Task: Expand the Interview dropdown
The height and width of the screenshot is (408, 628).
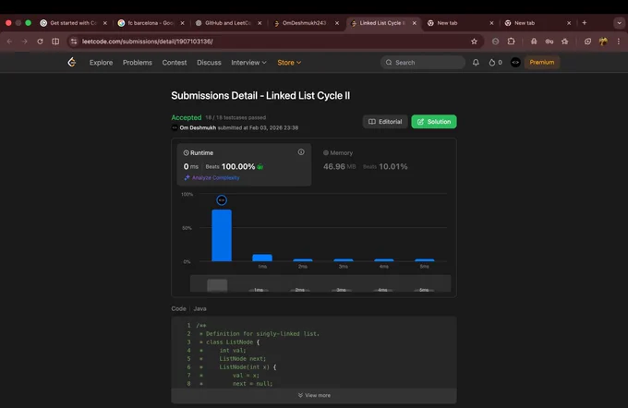Action: pos(248,63)
